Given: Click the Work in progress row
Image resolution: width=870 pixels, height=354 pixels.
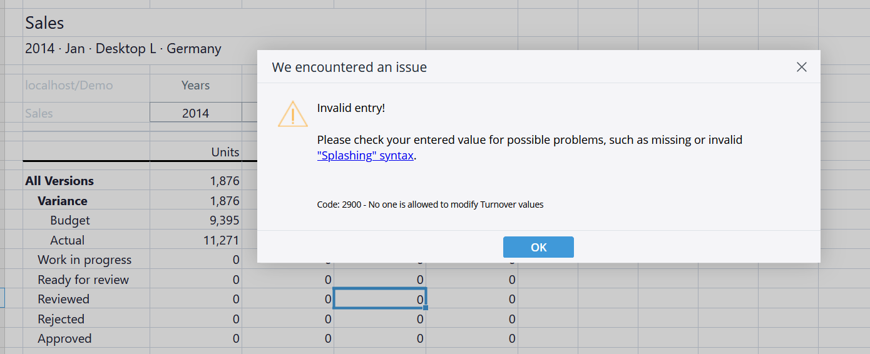Looking at the screenshot, I should (84, 260).
